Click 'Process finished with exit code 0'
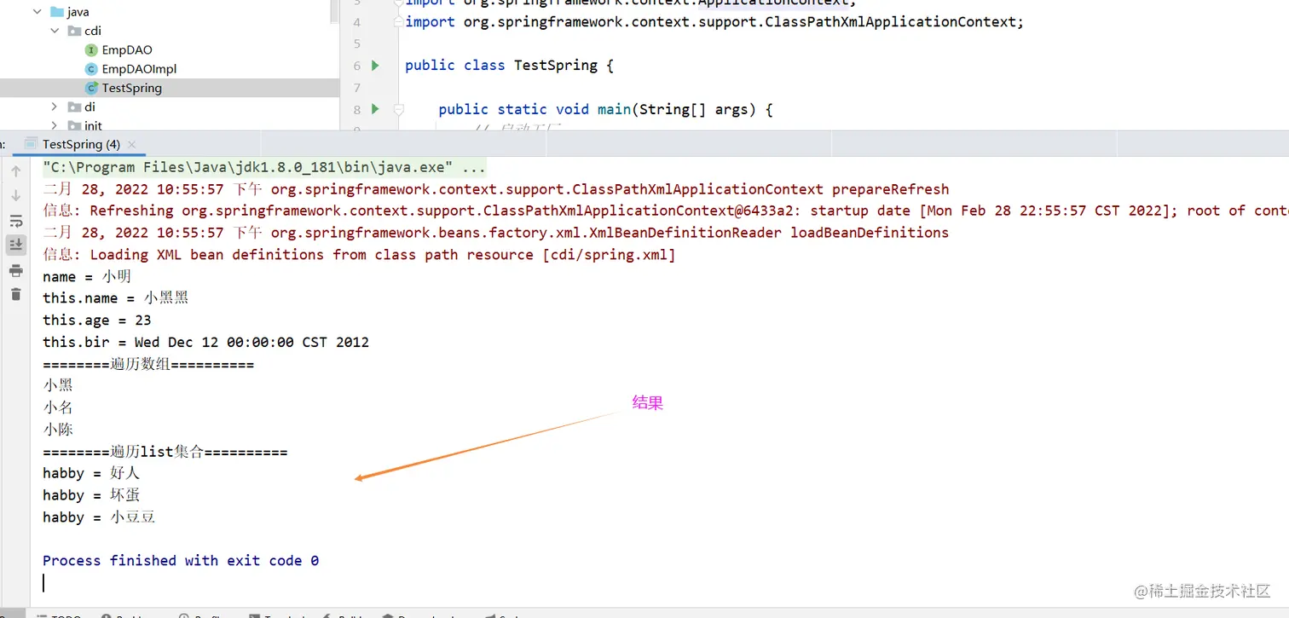 181,561
